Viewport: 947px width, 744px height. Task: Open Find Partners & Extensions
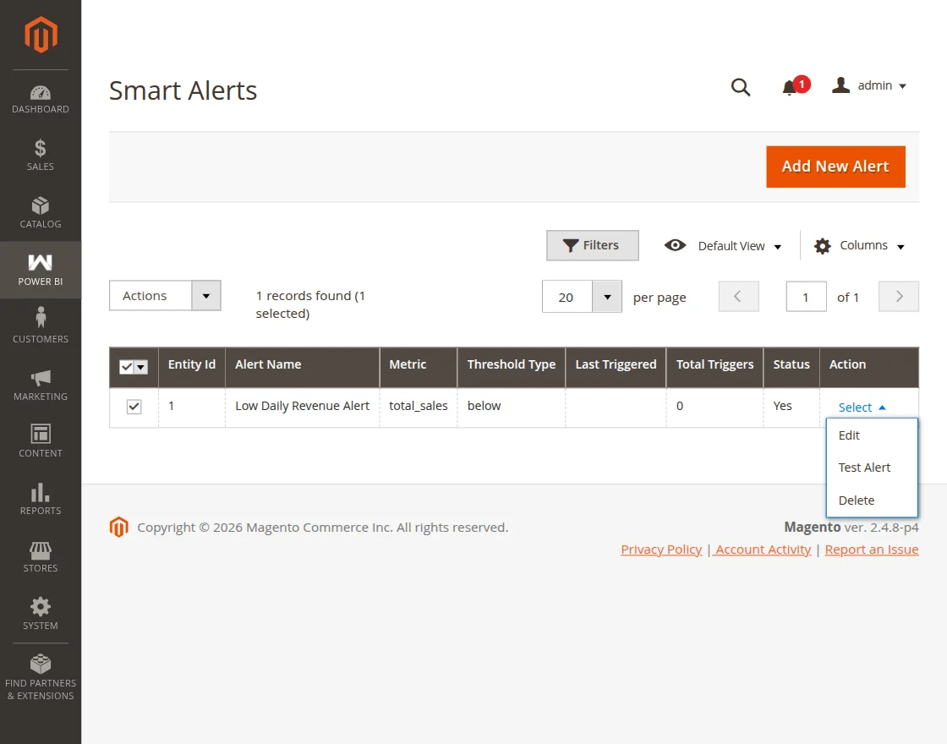pyautogui.click(x=41, y=677)
